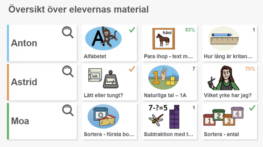263x147 pixels.
Task: Click the magnifier icon next to Anton
Action: [68, 32]
